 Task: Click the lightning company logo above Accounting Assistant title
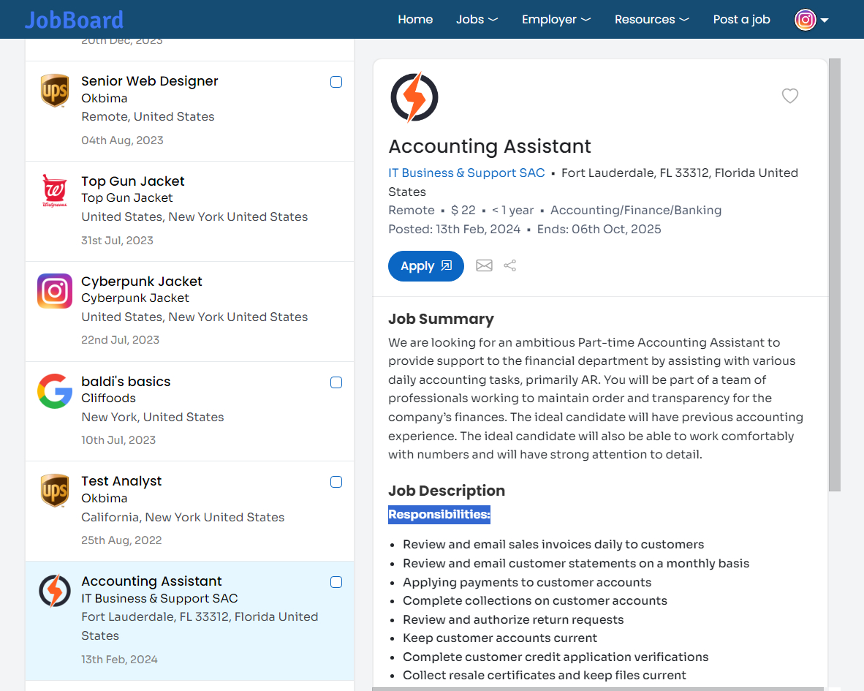(x=414, y=97)
